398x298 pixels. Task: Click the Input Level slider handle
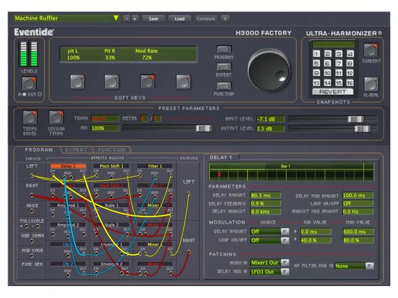(x=355, y=119)
